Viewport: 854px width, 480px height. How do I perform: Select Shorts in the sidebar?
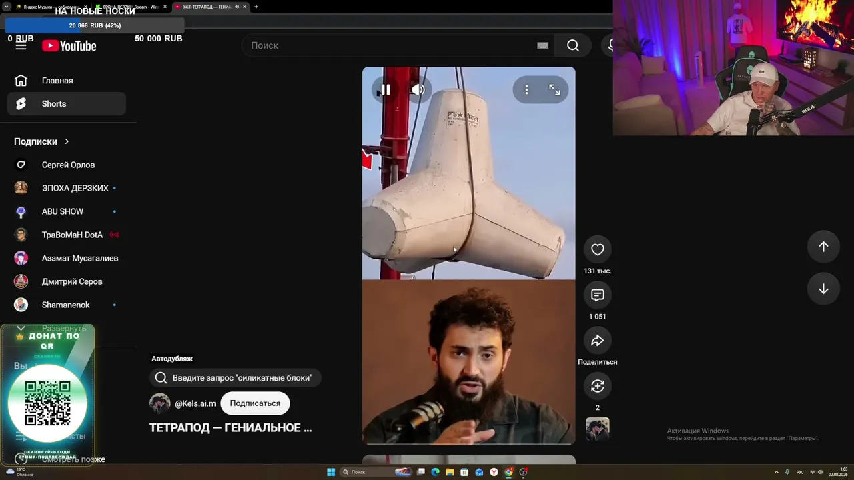(67, 104)
